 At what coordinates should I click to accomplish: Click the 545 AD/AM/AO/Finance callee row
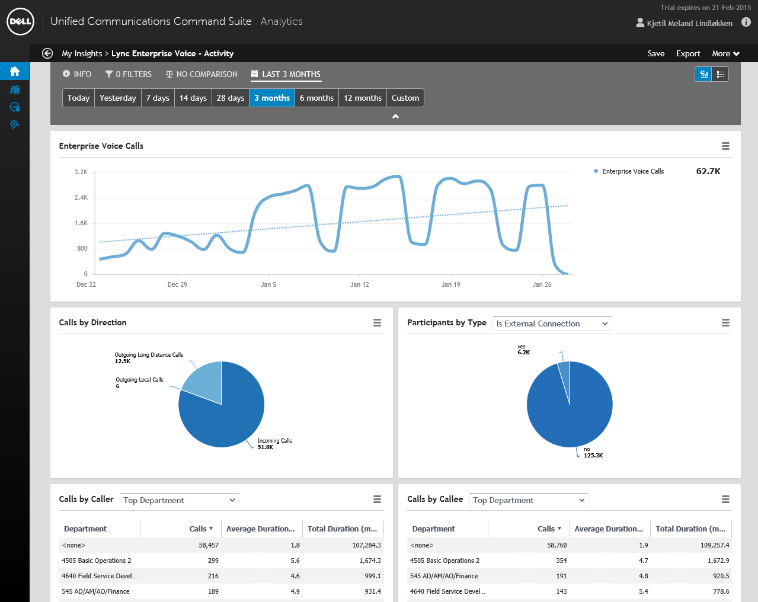570,576
